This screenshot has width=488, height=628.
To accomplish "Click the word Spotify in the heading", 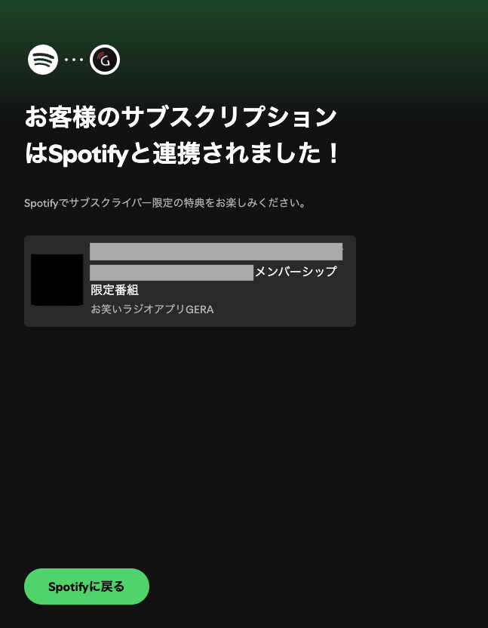I will click(88, 155).
